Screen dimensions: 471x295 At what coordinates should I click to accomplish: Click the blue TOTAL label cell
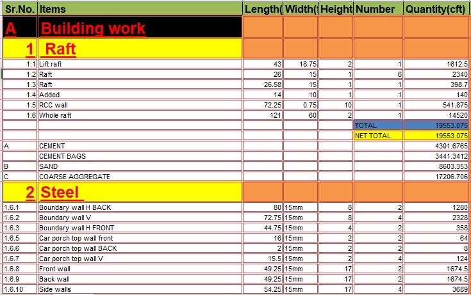point(378,125)
